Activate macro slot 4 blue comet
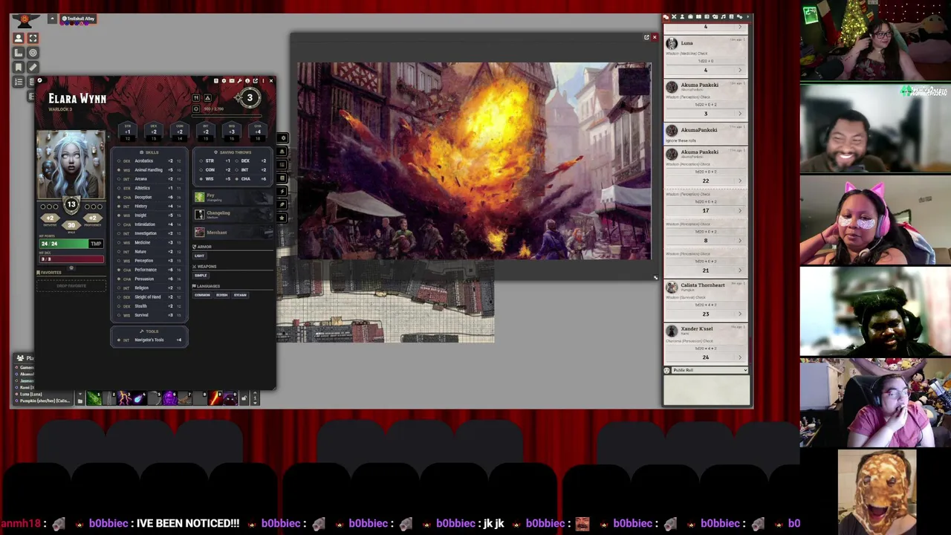 point(140,398)
